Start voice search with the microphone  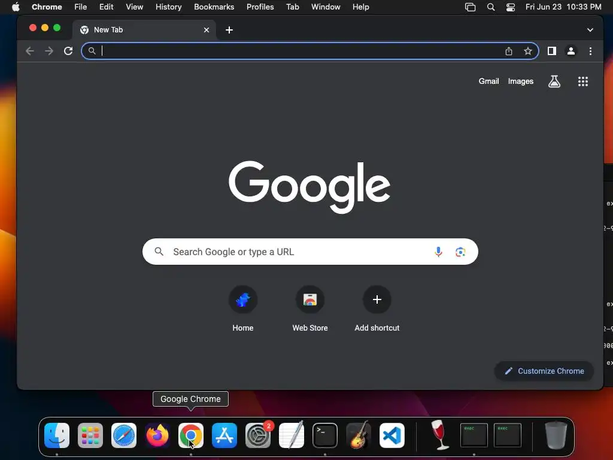[438, 252]
